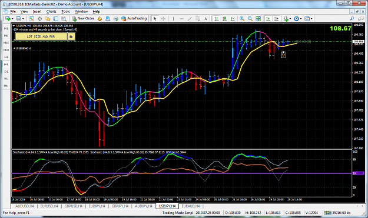The height and width of the screenshot is (218, 368).
Task: Zoom in on the chart
Action: [242, 18]
